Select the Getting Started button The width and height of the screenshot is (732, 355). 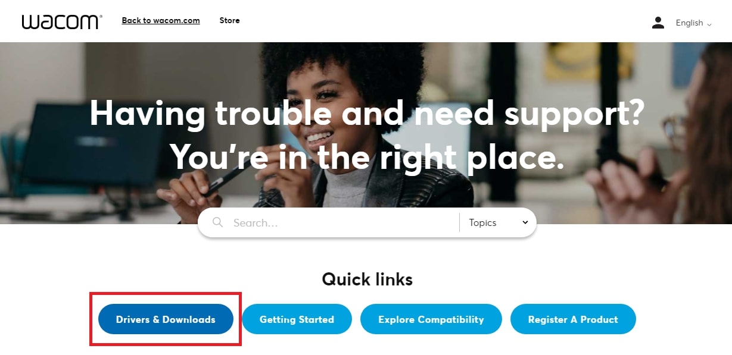point(297,319)
